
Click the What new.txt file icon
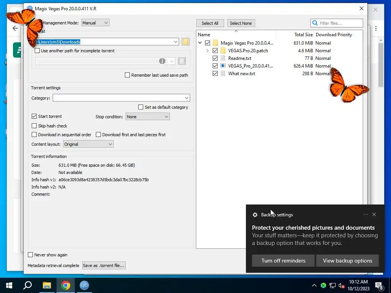[x=223, y=74]
